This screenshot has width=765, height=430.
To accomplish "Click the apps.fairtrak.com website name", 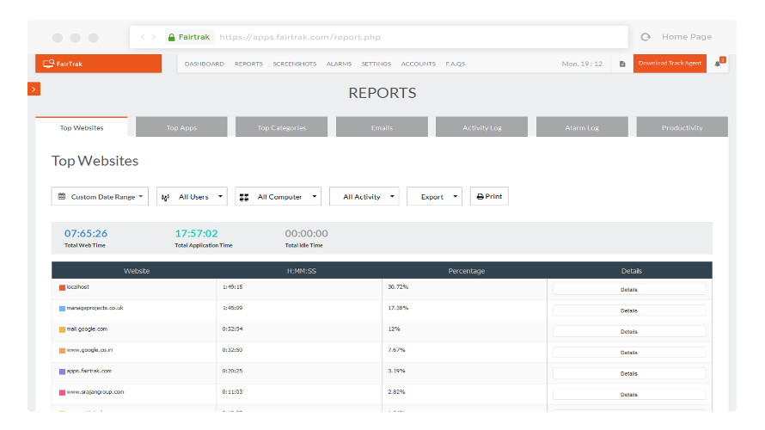I will pos(89,371).
